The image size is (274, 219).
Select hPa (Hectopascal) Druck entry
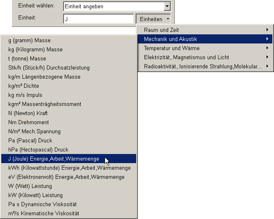point(68,150)
